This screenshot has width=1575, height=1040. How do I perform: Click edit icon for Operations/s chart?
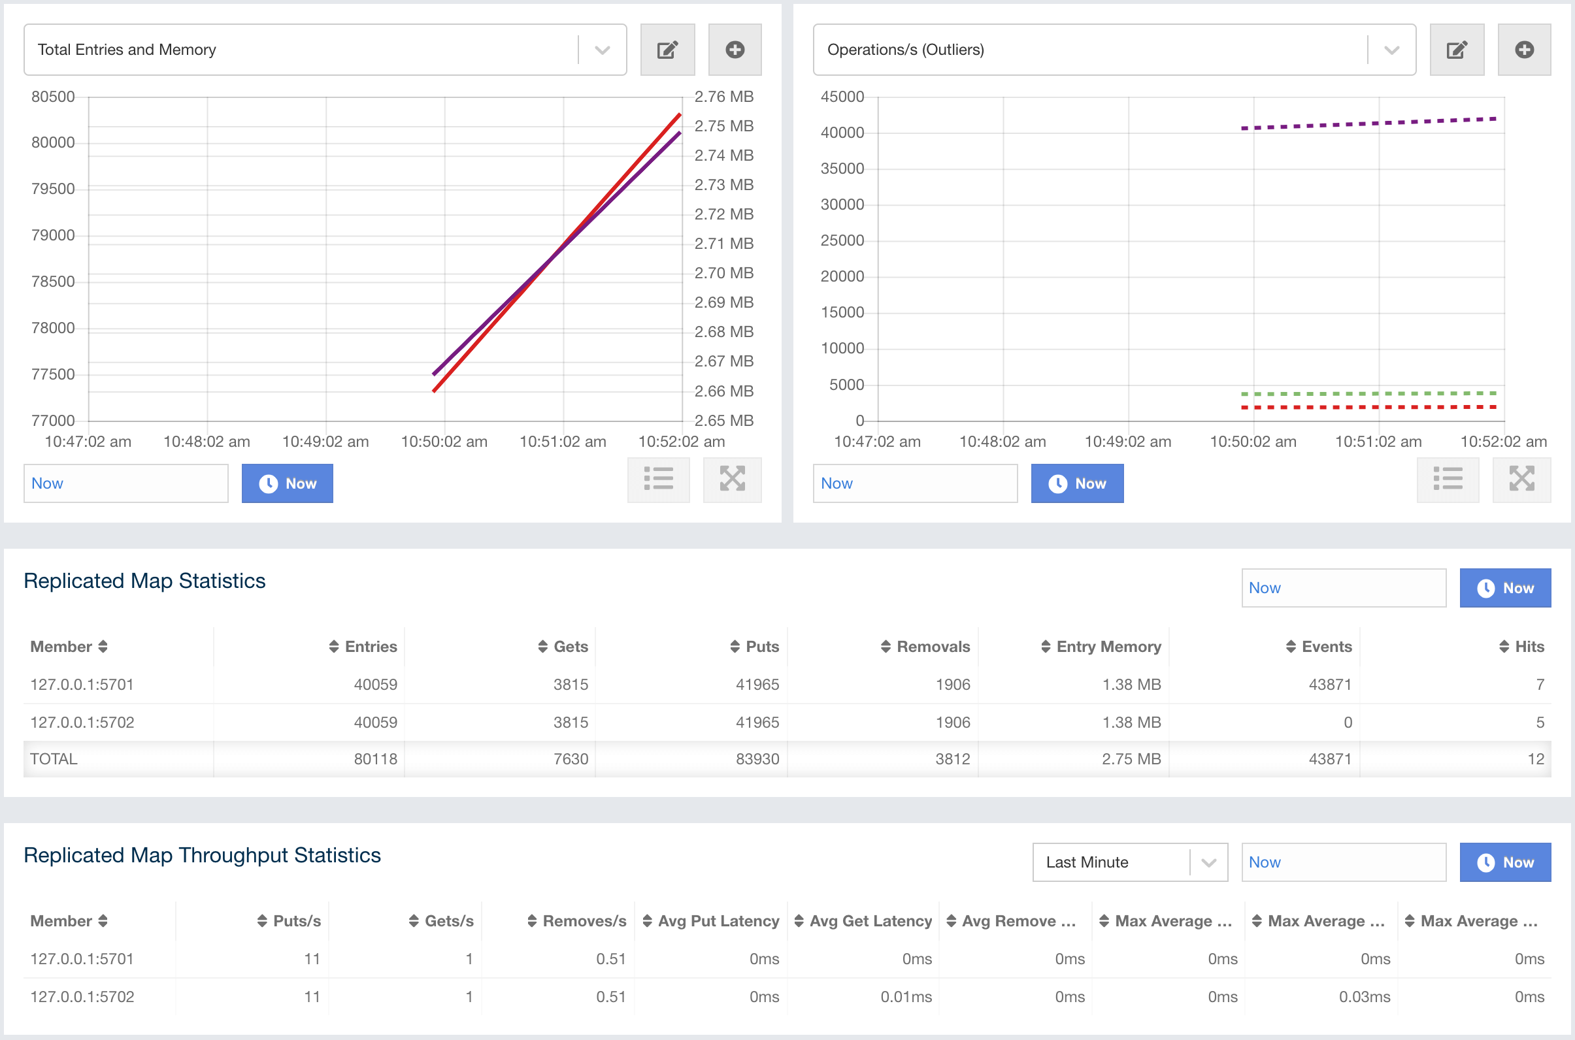pyautogui.click(x=1456, y=50)
